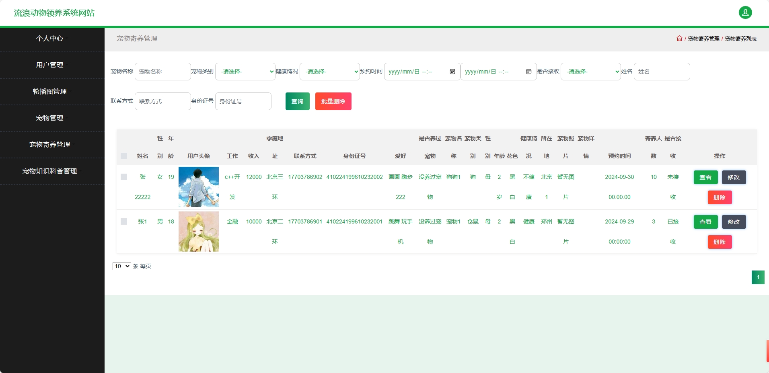Click the green 查询 search button
This screenshot has width=769, height=373.
click(297, 101)
